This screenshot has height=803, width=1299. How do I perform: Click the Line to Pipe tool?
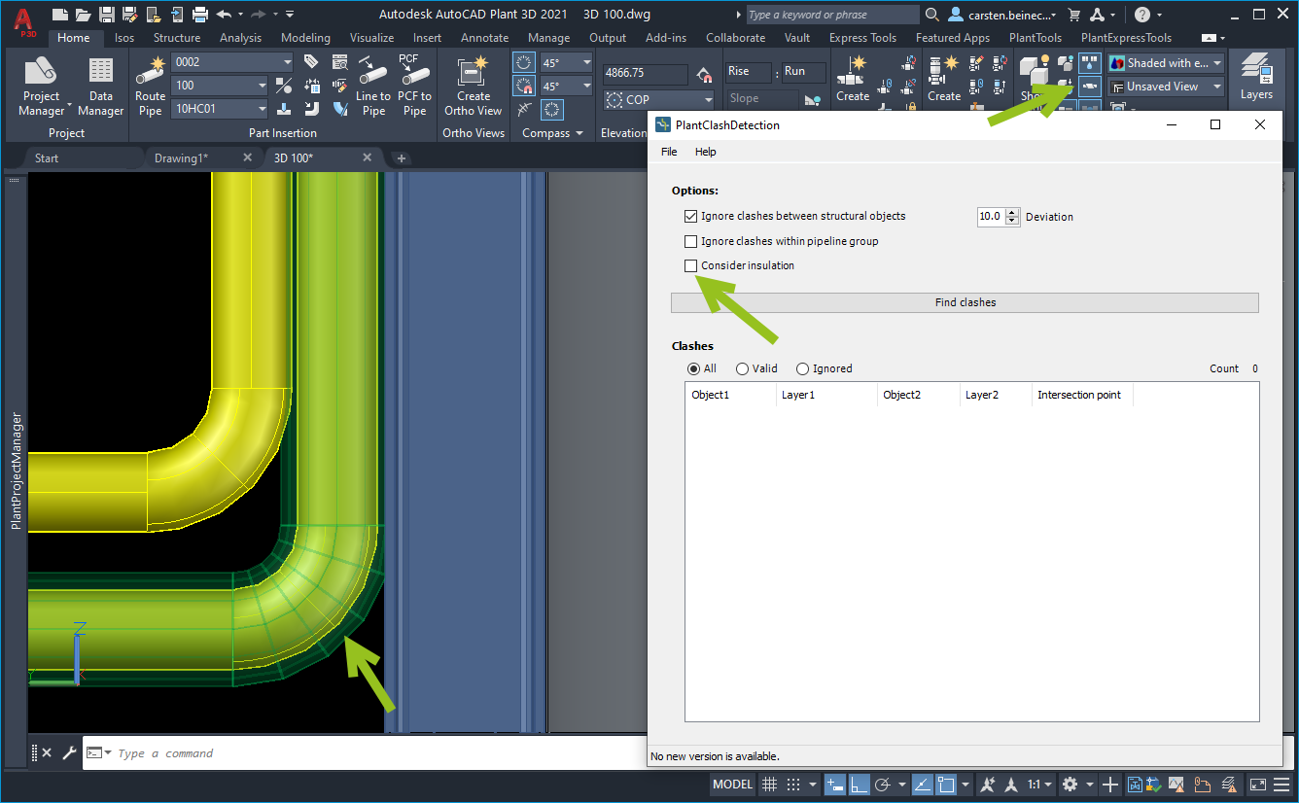tap(373, 87)
